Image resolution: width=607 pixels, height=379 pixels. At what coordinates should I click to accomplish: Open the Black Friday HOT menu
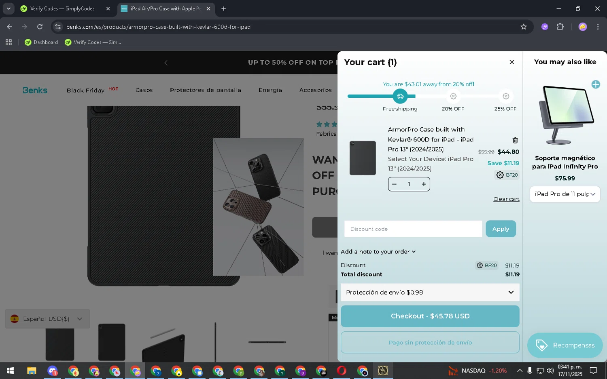pos(92,90)
